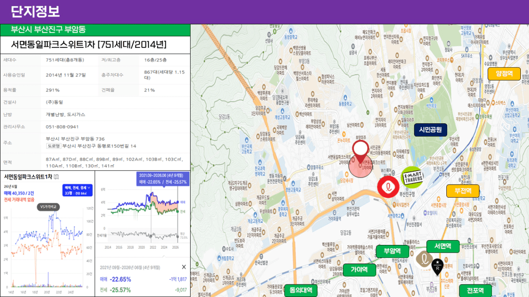Select the green 부암역 station label
Image resolution: width=529 pixels, height=297 pixels.
pyautogui.click(x=392, y=251)
